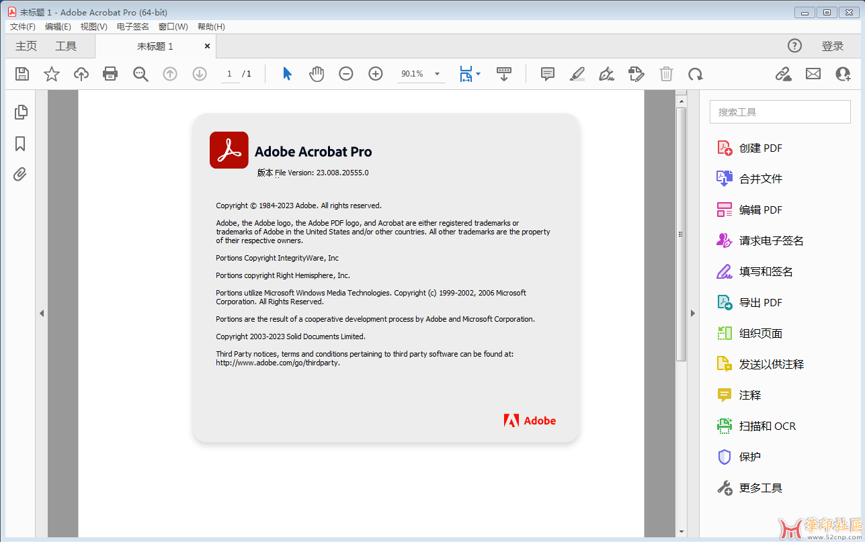The image size is (865, 542).
Task: Expand the left navigation pane arrow
Action: (x=42, y=313)
